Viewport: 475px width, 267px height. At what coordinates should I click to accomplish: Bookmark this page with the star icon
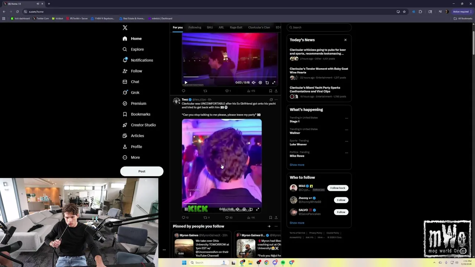(404, 11)
